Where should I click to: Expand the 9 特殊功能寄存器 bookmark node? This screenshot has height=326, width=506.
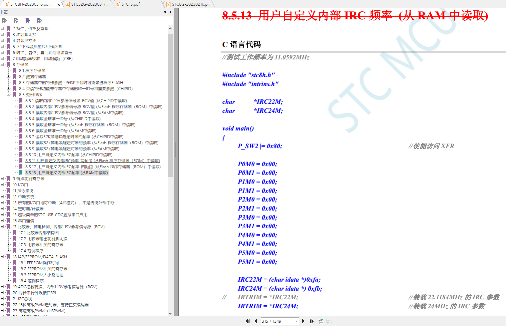click(2, 178)
